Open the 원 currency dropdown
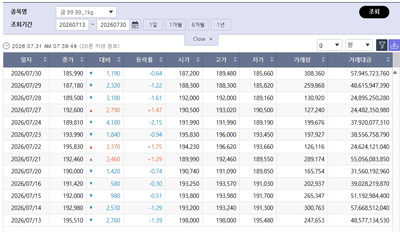Viewport: 400px width, 232px height. (359, 45)
